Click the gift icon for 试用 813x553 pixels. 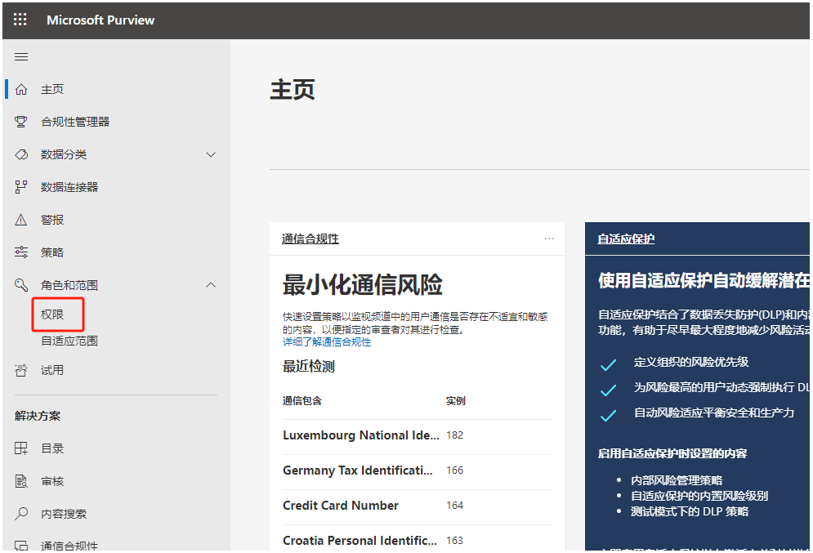point(21,370)
